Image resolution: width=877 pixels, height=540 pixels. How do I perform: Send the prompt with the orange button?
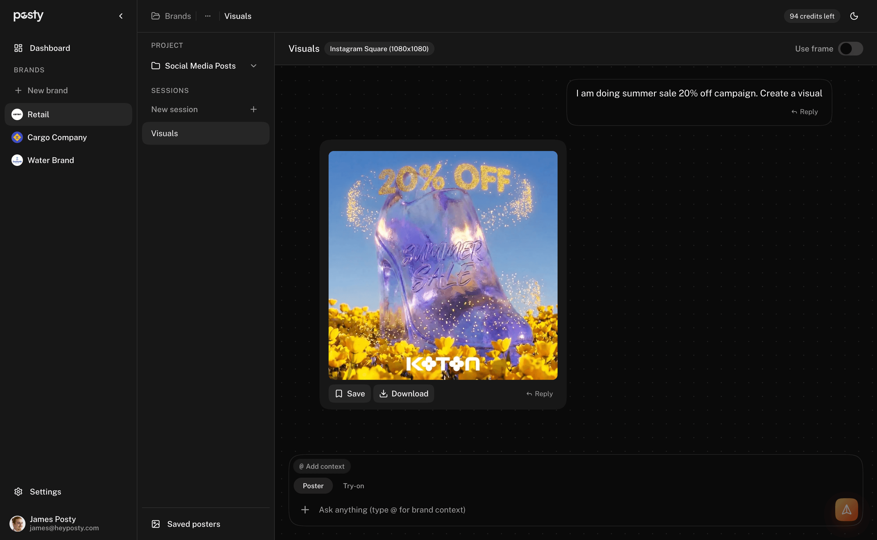847,510
